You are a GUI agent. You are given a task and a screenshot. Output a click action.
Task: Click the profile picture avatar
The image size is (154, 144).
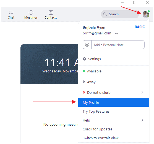[x=146, y=14]
